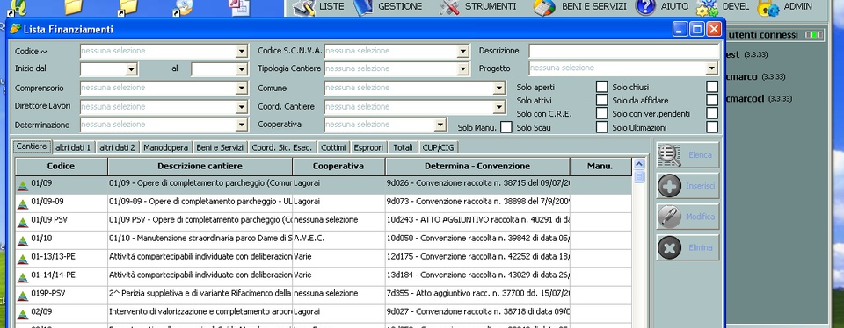Enable the Solo Manu. checkbox

506,127
